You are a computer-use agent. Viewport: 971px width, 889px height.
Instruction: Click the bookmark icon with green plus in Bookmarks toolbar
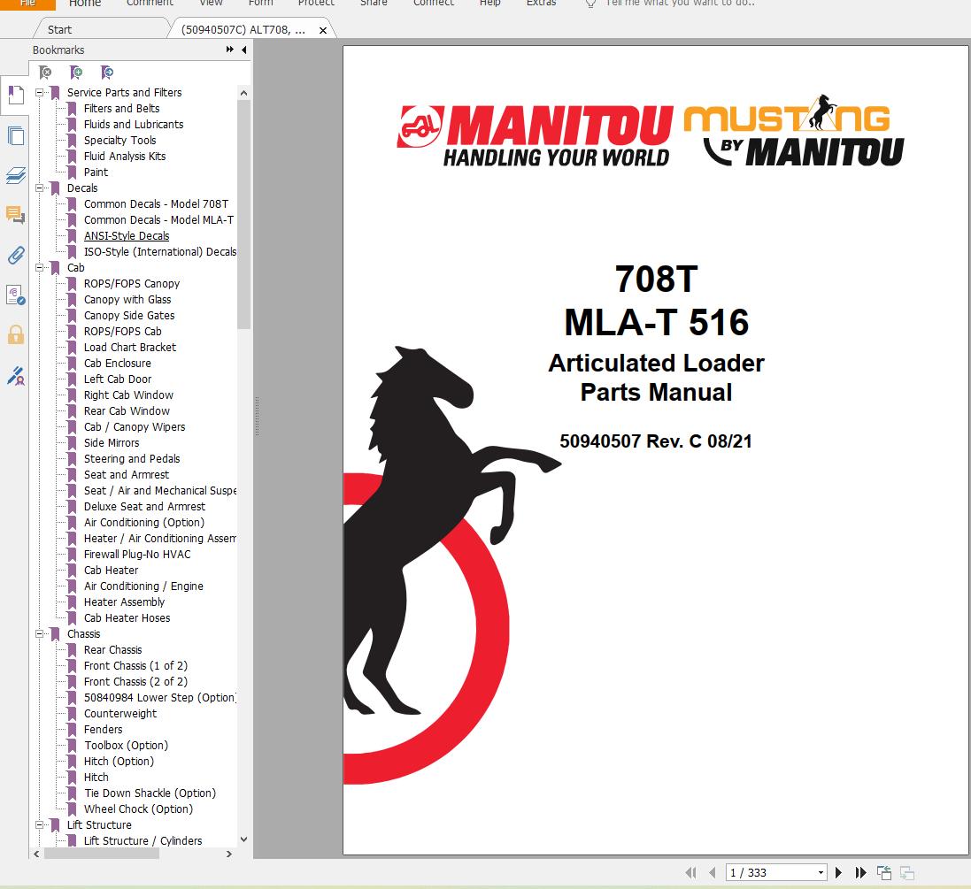pyautogui.click(x=76, y=73)
